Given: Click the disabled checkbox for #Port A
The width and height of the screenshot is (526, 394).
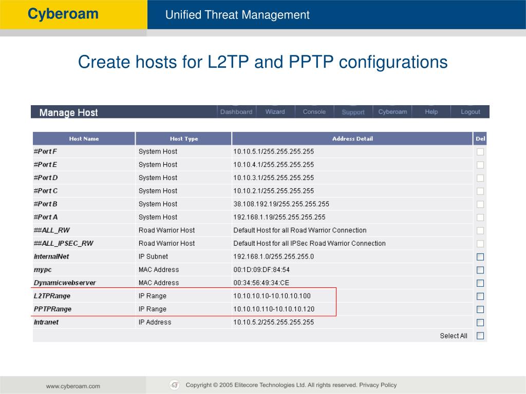Looking at the screenshot, I should tap(480, 218).
